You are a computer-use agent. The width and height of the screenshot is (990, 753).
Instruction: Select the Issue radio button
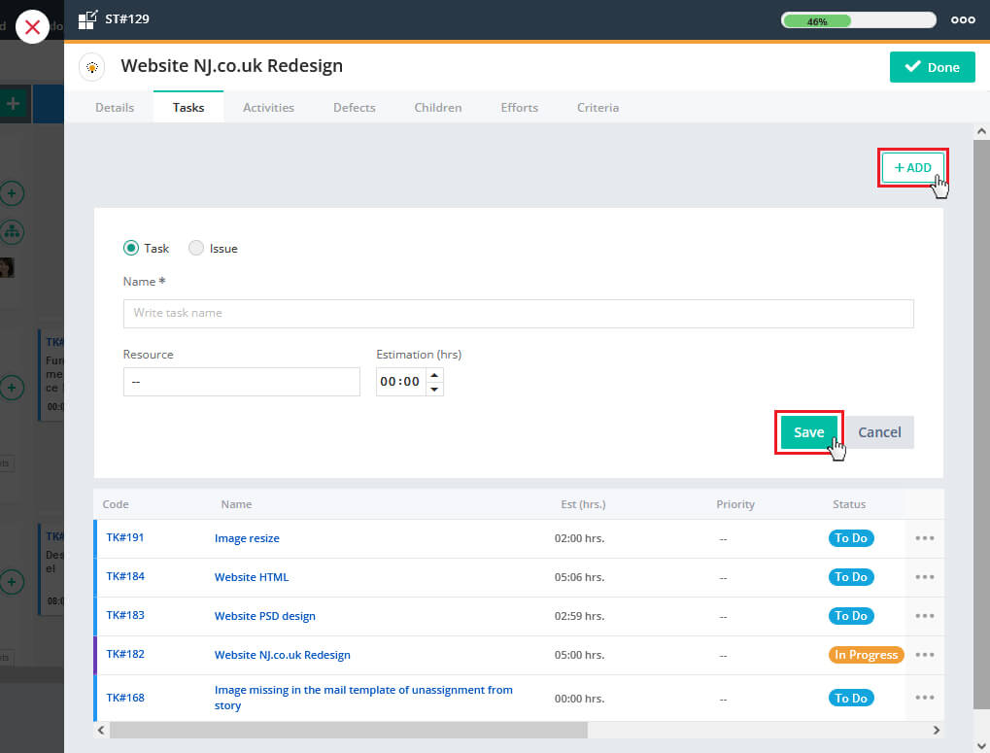click(196, 248)
